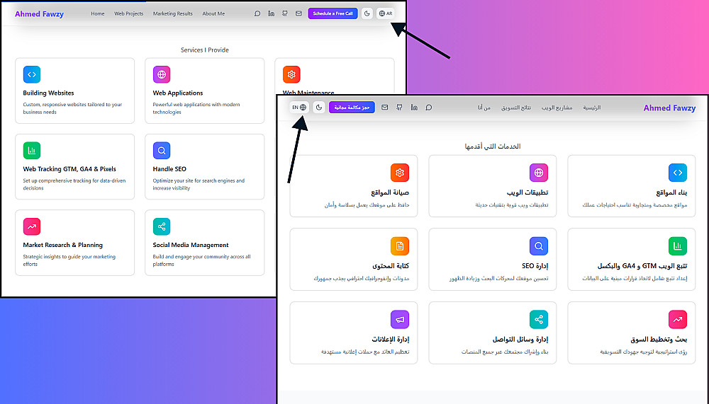Click the mail envelope icon in Arabic navbar
The width and height of the screenshot is (709, 404).
pyautogui.click(x=385, y=108)
